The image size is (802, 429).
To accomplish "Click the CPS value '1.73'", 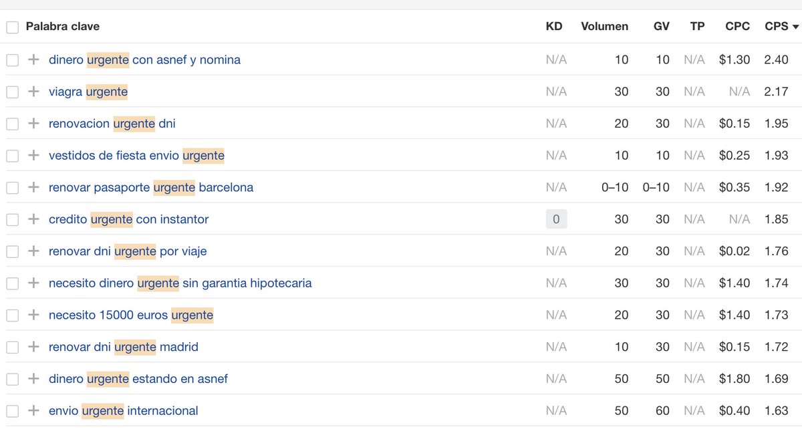I will point(777,315).
